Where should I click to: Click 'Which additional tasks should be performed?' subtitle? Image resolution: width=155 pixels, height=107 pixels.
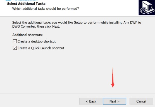coord(46,9)
